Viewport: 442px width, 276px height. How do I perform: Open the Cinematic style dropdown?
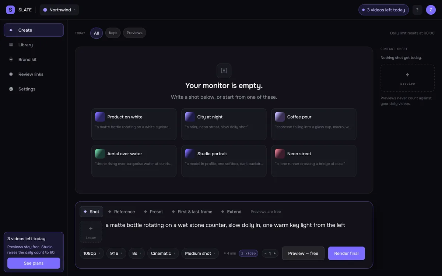point(163,253)
